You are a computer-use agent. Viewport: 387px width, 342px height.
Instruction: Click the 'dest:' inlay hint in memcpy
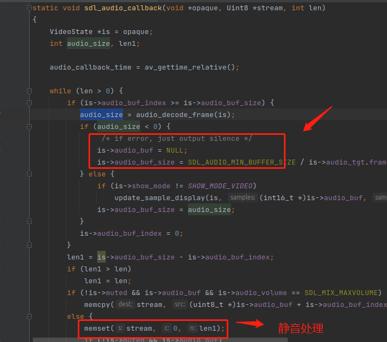pyautogui.click(x=125, y=305)
